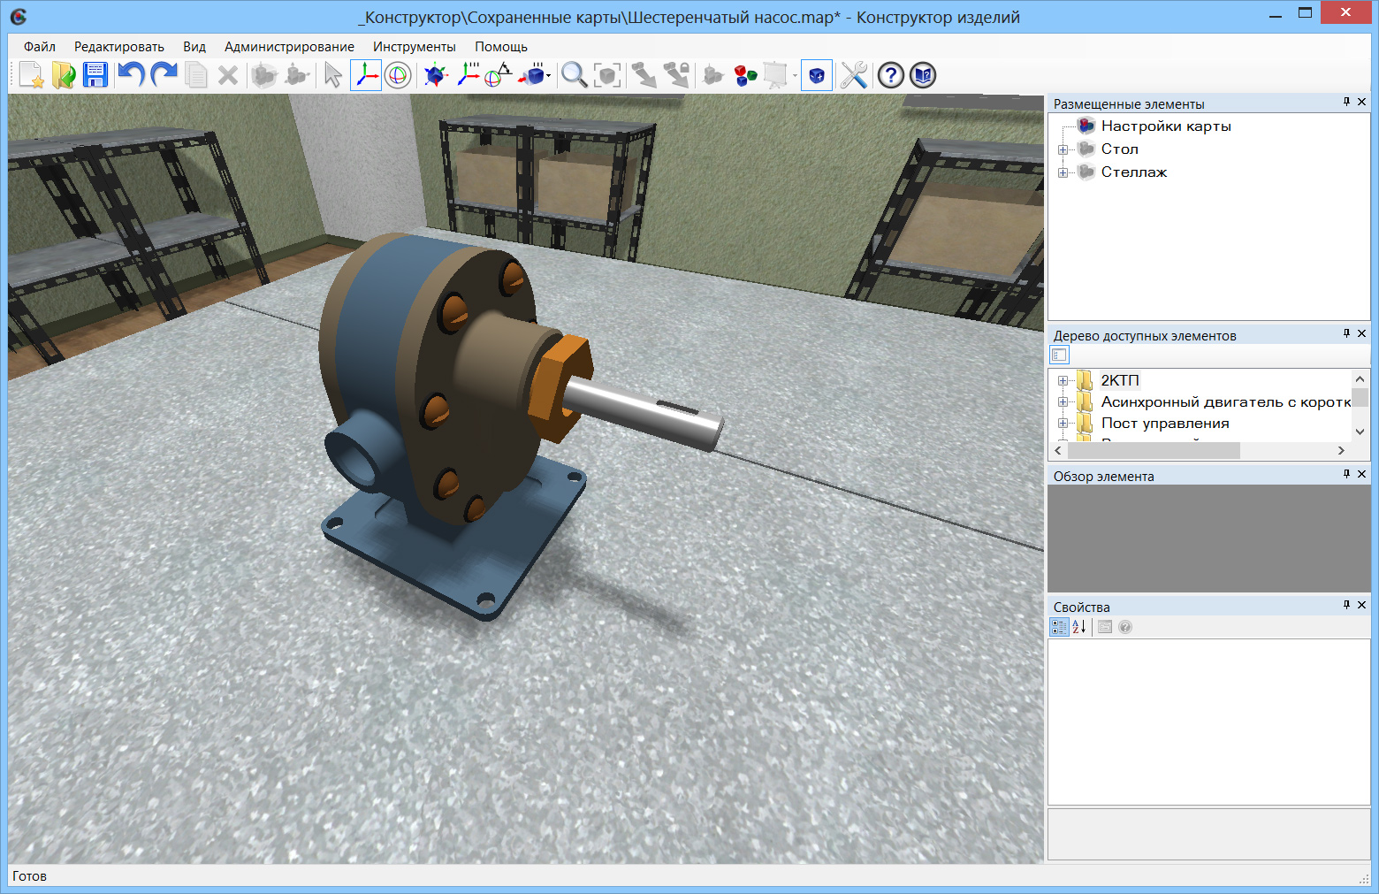Click the horizontal scrollbar in element tree

pos(1154,451)
